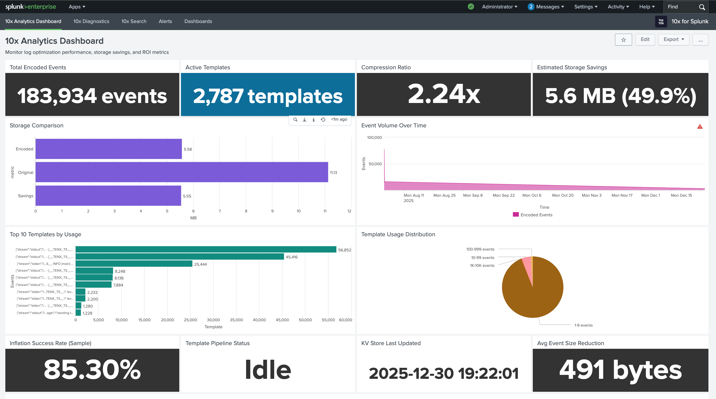716x399 pixels.
Task: Click the log10x app logo icon
Action: point(661,22)
